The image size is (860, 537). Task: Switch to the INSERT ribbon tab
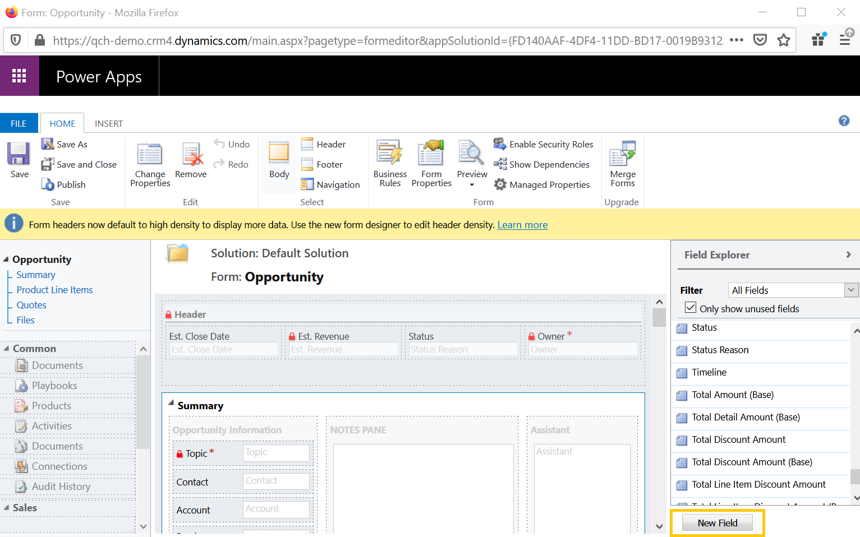[108, 123]
